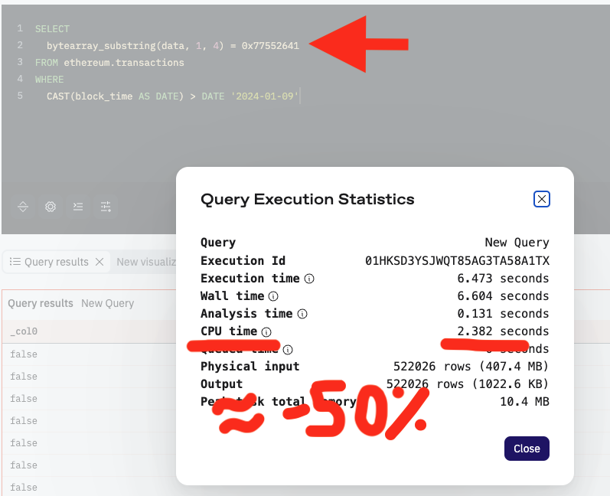
Task: Click the _col0 column header
Action: click(24, 331)
